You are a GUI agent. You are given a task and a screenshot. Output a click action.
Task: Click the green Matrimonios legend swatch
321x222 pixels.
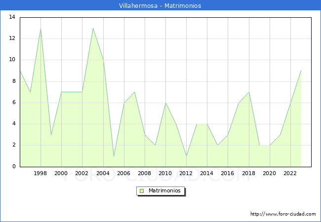tap(142, 191)
